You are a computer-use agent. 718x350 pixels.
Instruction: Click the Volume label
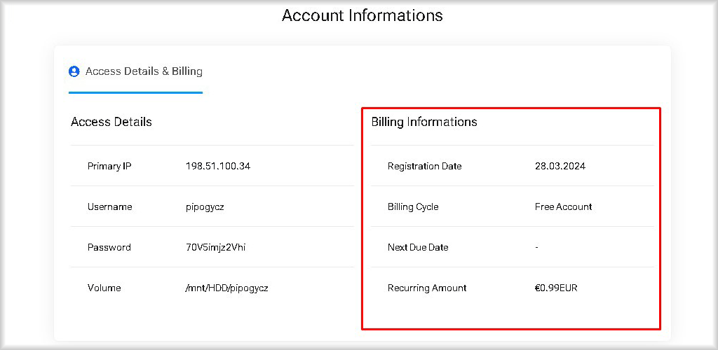[104, 288]
